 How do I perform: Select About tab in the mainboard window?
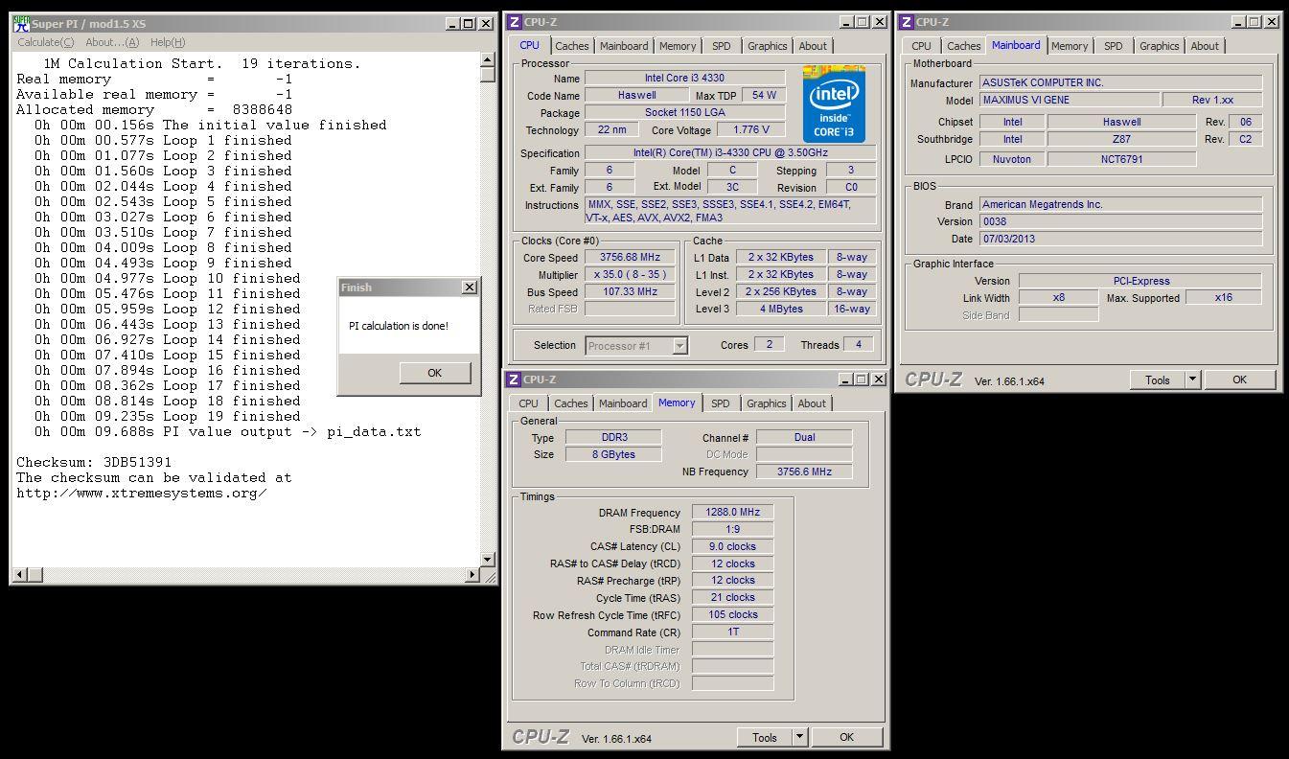pyautogui.click(x=1205, y=46)
